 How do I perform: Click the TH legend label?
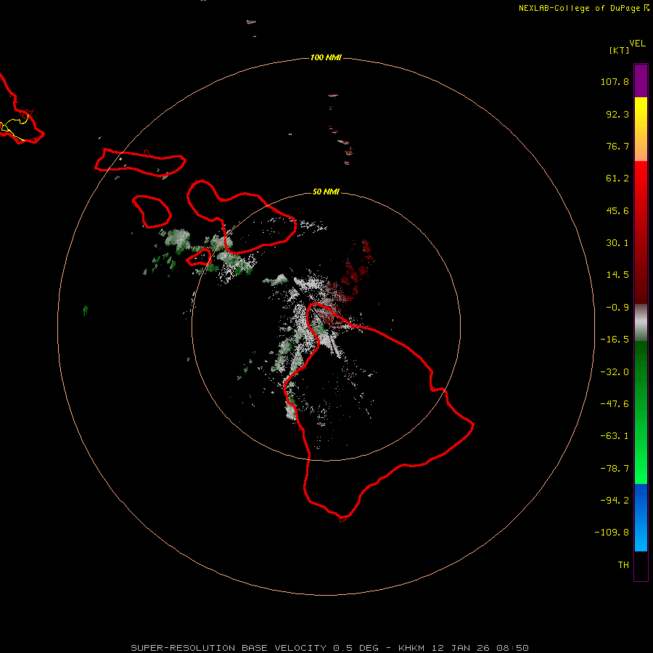click(x=623, y=565)
